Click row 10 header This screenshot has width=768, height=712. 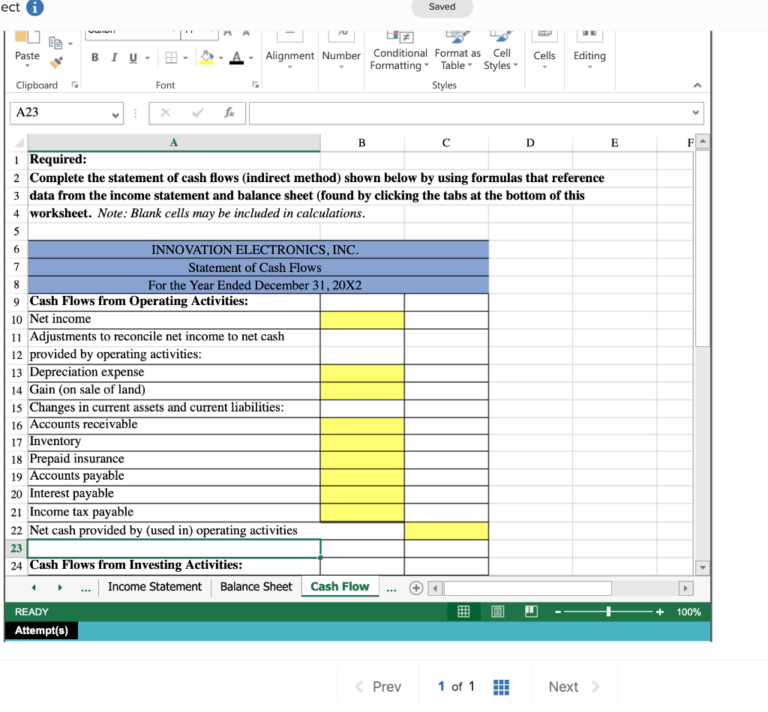16,320
